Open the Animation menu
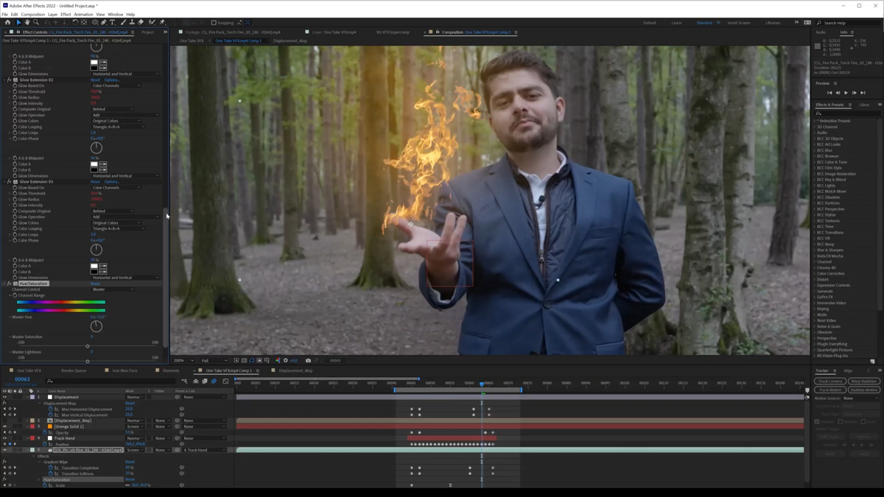 [x=83, y=14]
